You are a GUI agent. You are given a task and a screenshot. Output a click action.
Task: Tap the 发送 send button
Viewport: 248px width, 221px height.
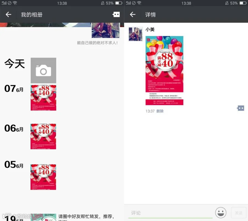click(x=239, y=213)
